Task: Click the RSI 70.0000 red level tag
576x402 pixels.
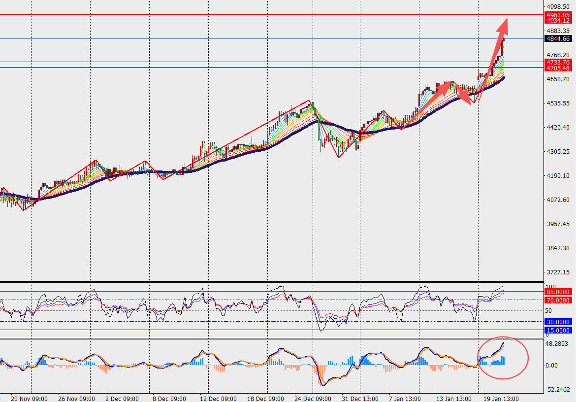Action: click(x=558, y=300)
